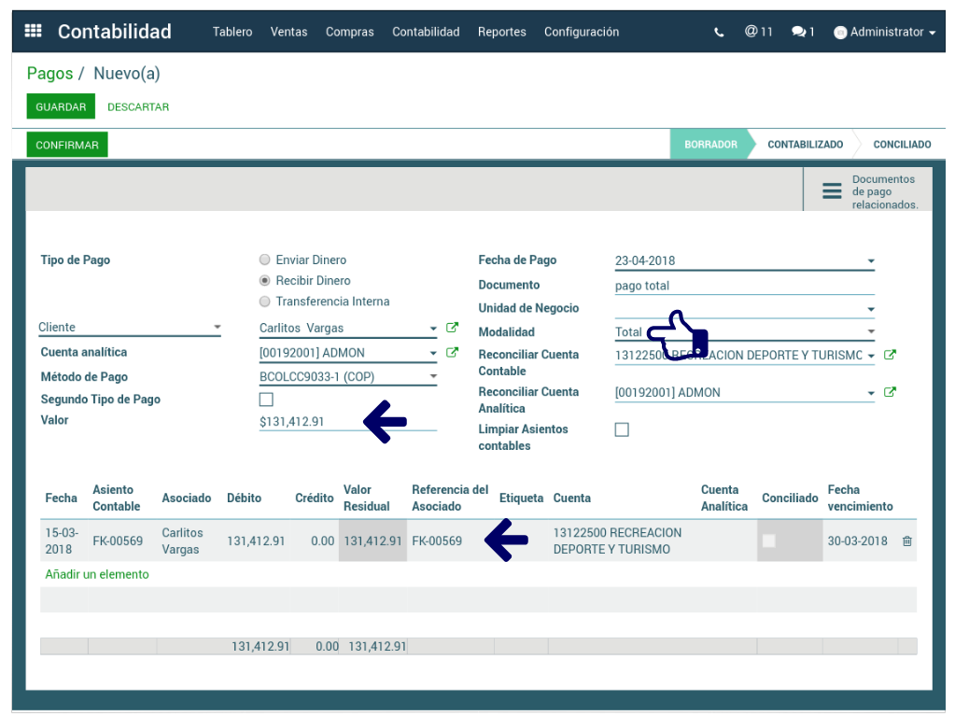This screenshot has width=955, height=716.
Task: Open Reconciliar Cuenta Contable external link
Action: pyautogui.click(x=890, y=355)
